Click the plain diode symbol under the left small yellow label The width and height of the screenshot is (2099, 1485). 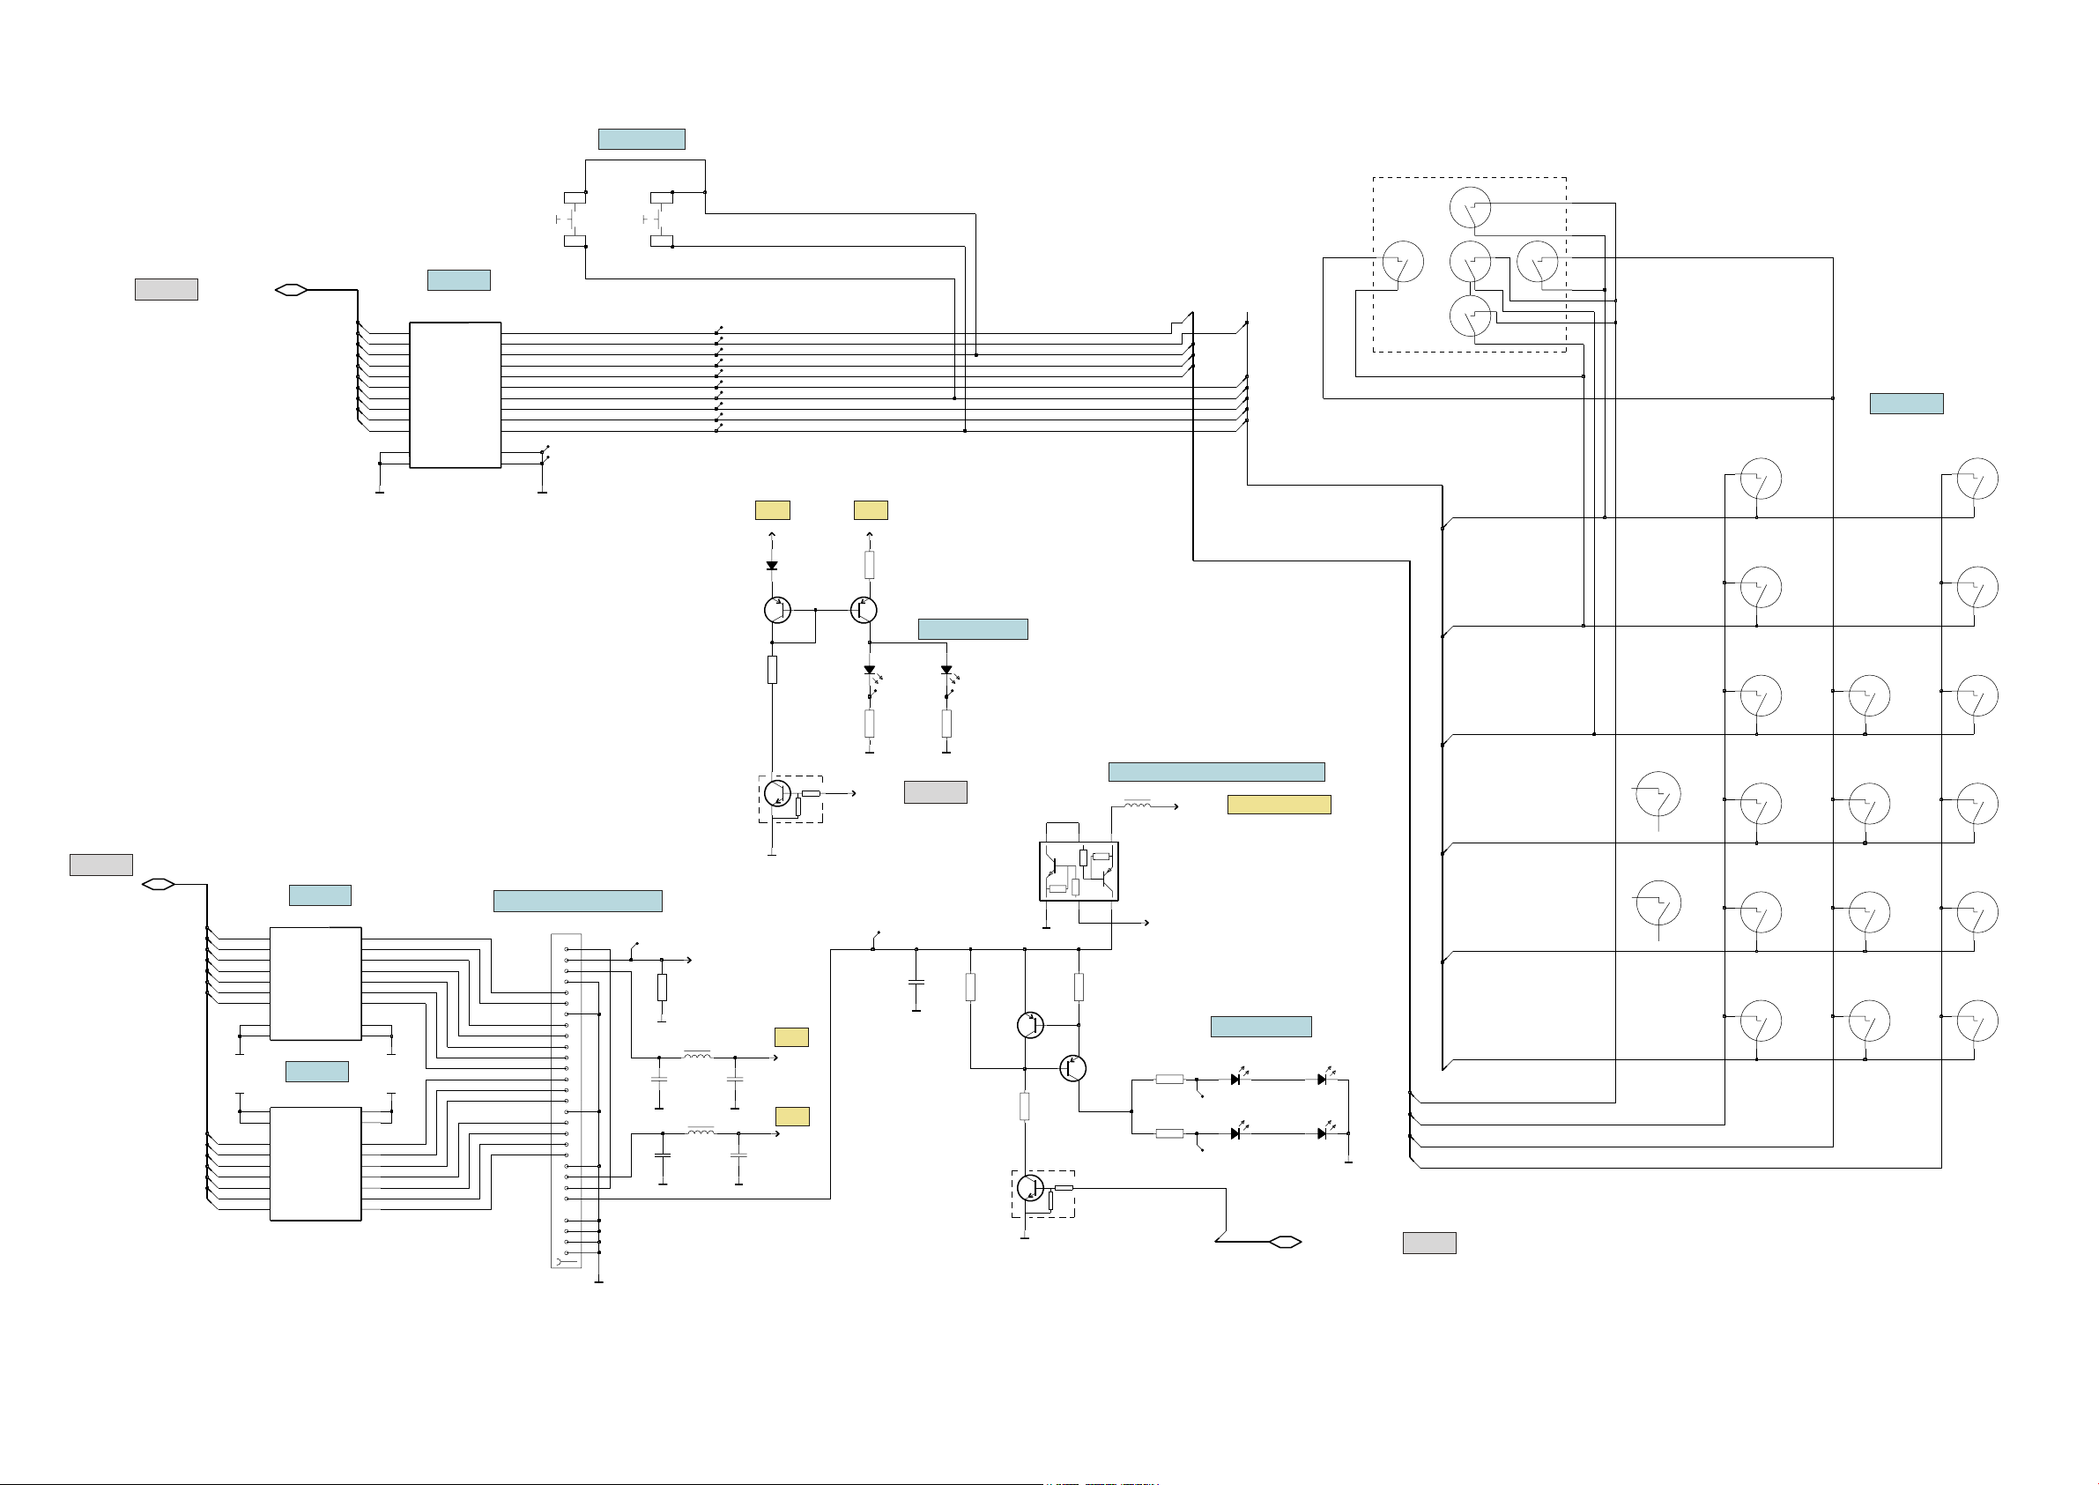point(772,566)
